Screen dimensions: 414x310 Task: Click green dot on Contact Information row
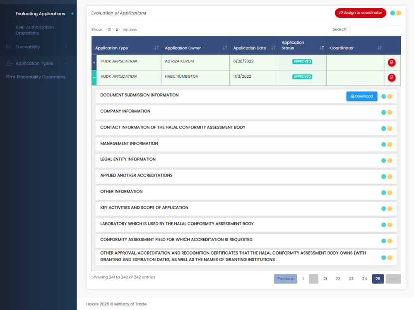[384, 129]
